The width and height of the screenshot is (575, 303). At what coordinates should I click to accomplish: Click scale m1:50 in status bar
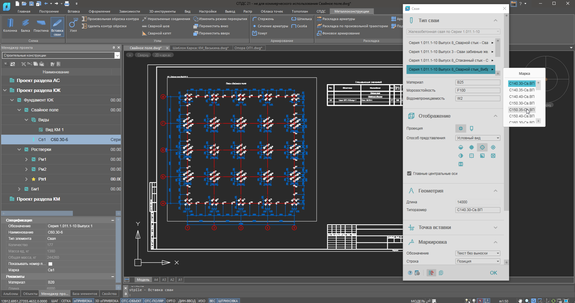coord(504,301)
